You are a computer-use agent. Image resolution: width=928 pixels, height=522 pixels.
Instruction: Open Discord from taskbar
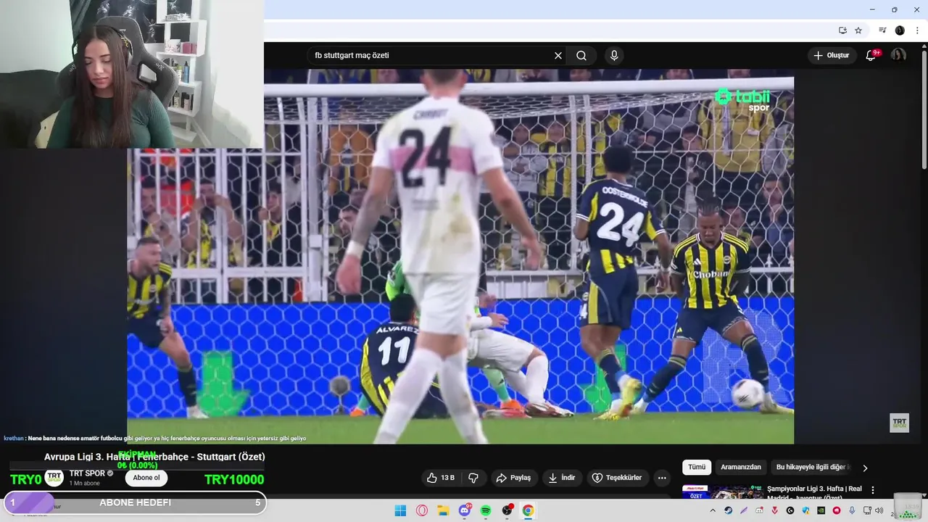(465, 510)
